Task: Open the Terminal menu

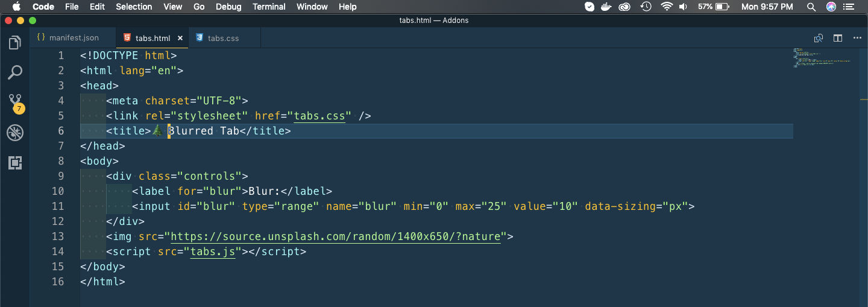Action: point(269,7)
